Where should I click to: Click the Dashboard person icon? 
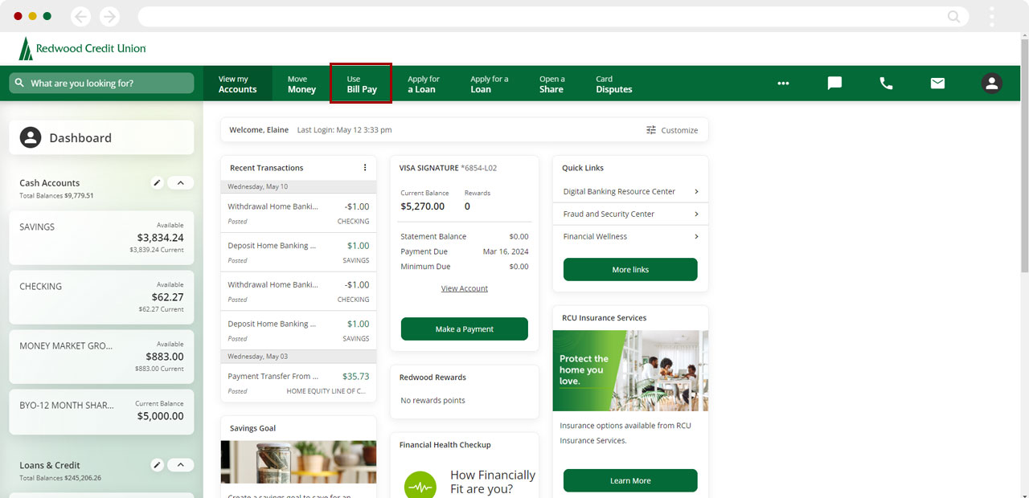coord(31,137)
